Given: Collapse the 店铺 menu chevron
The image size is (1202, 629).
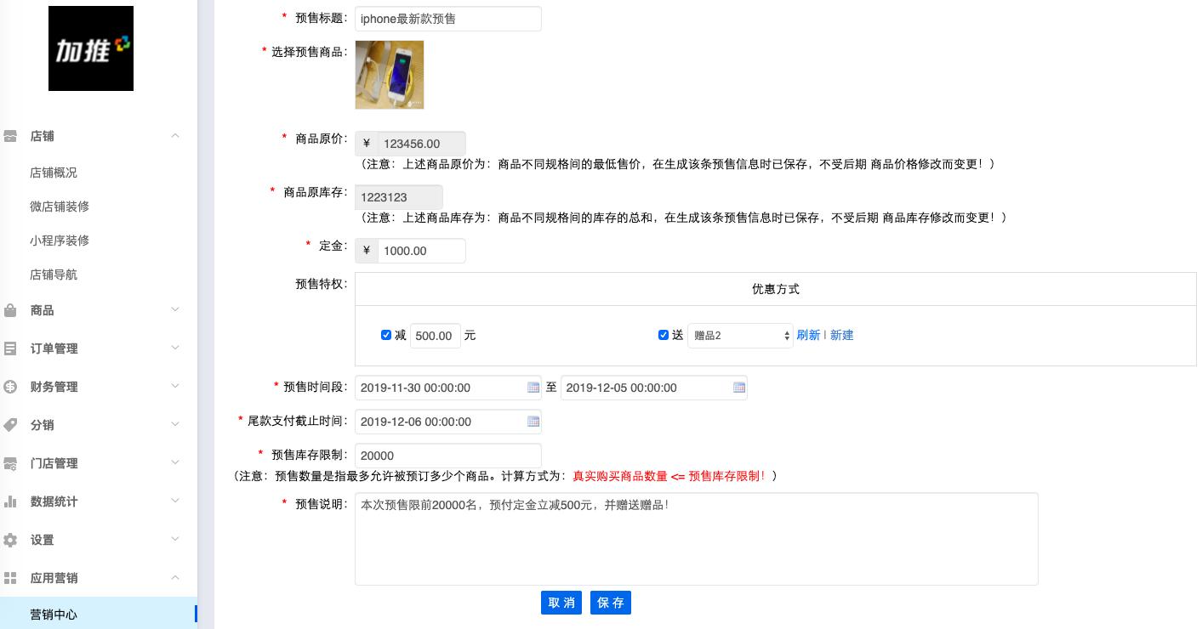Looking at the screenshot, I should tap(175, 136).
